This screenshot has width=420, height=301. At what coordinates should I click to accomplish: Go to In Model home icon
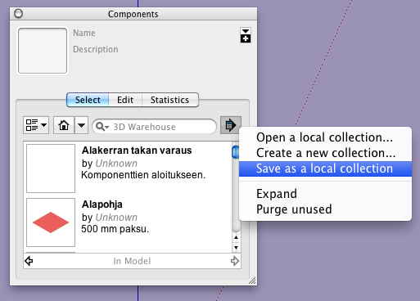point(64,125)
